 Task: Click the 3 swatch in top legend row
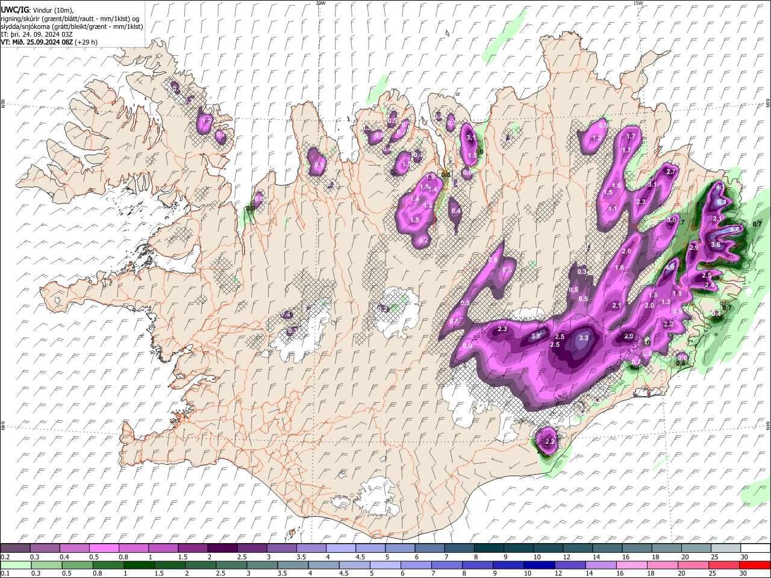coord(281,548)
